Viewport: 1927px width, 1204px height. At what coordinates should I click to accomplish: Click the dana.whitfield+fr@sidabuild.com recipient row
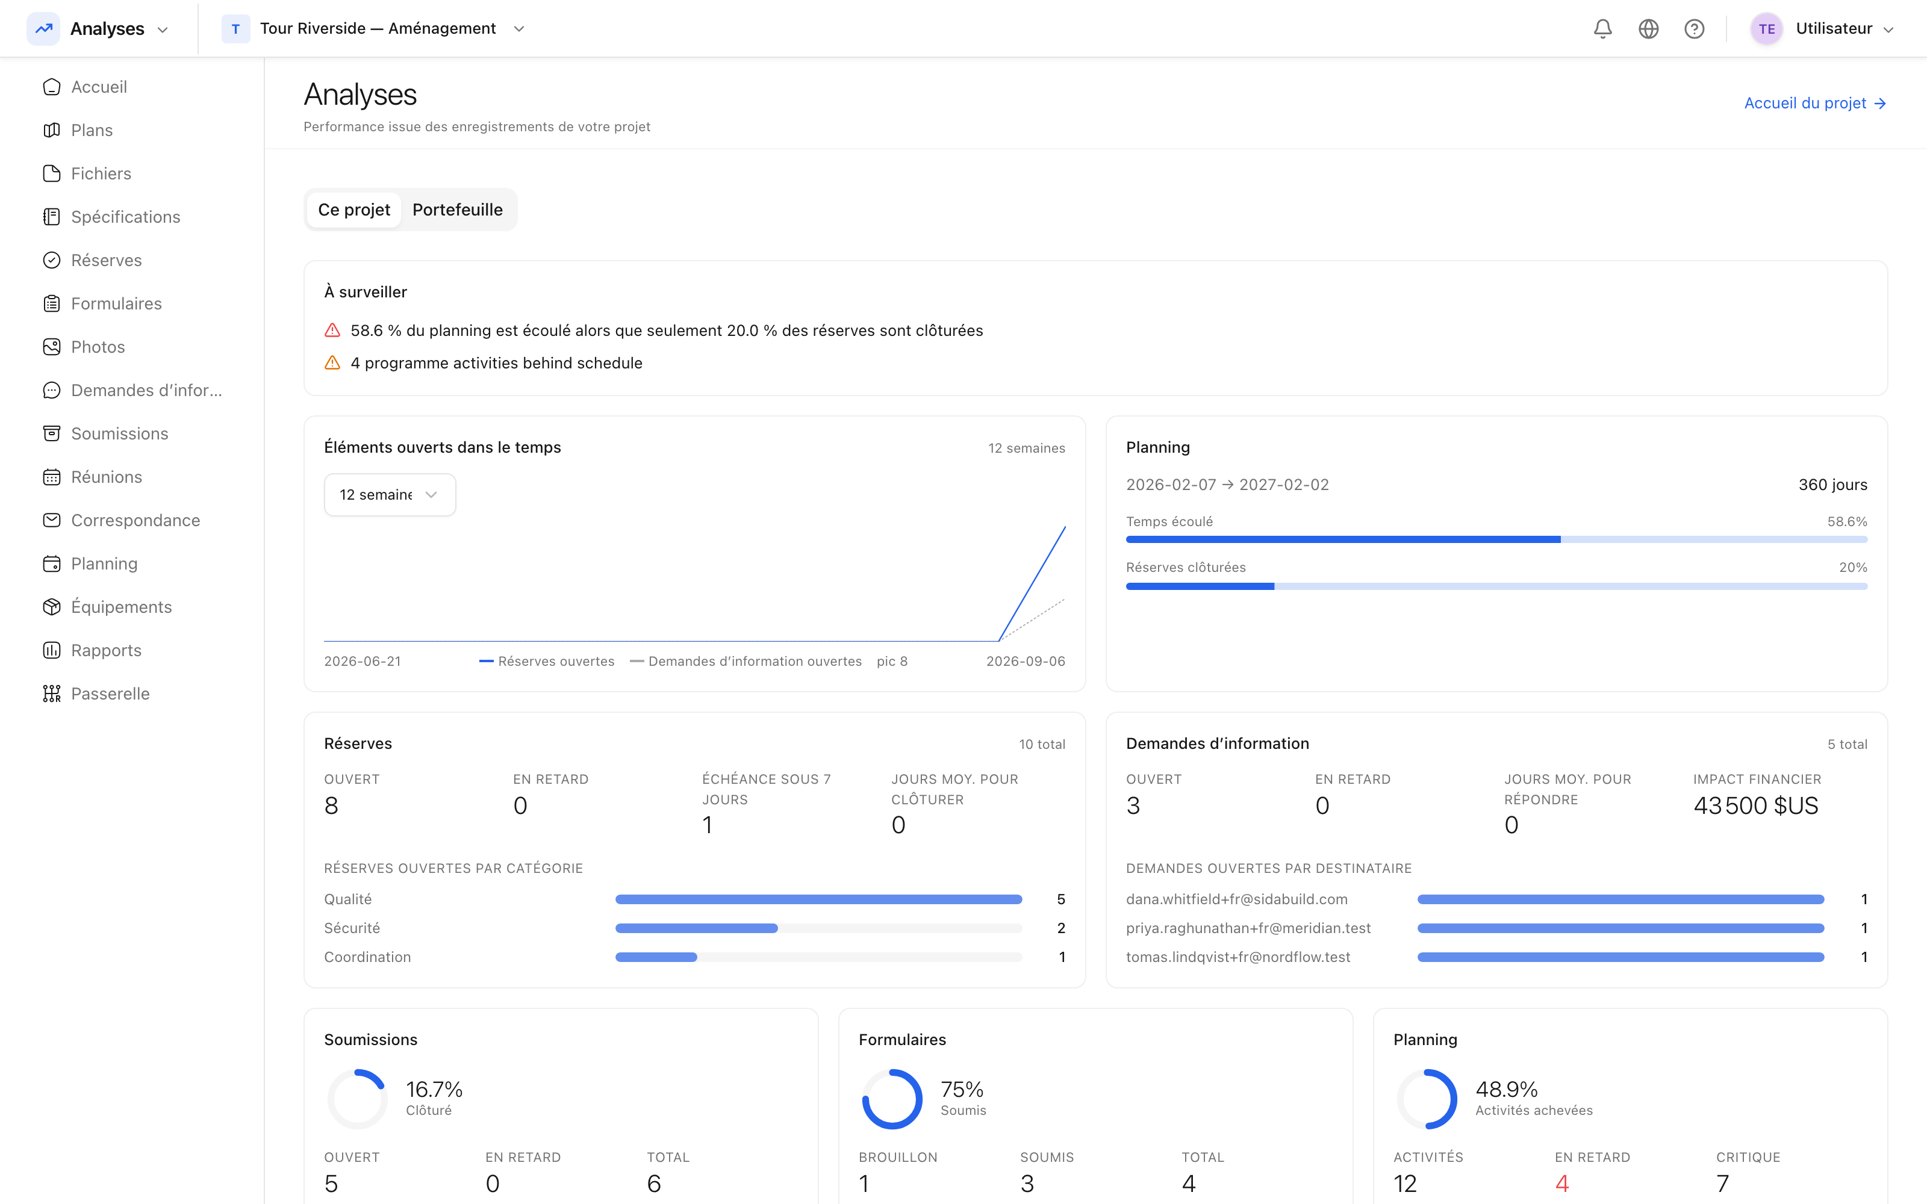tap(1496, 899)
